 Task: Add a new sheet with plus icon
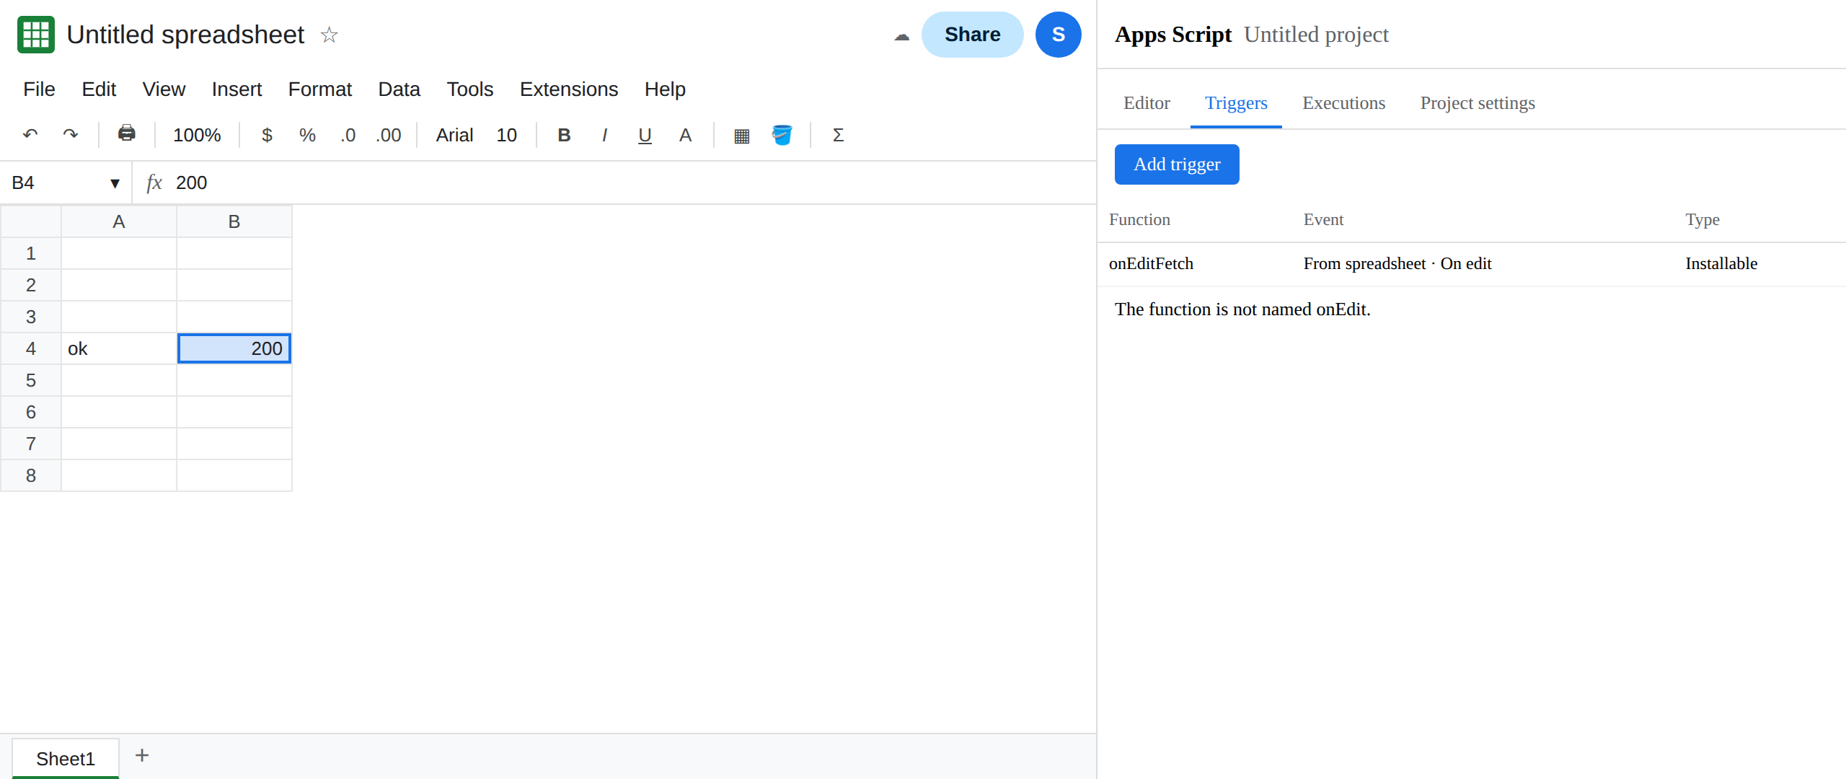tap(142, 755)
